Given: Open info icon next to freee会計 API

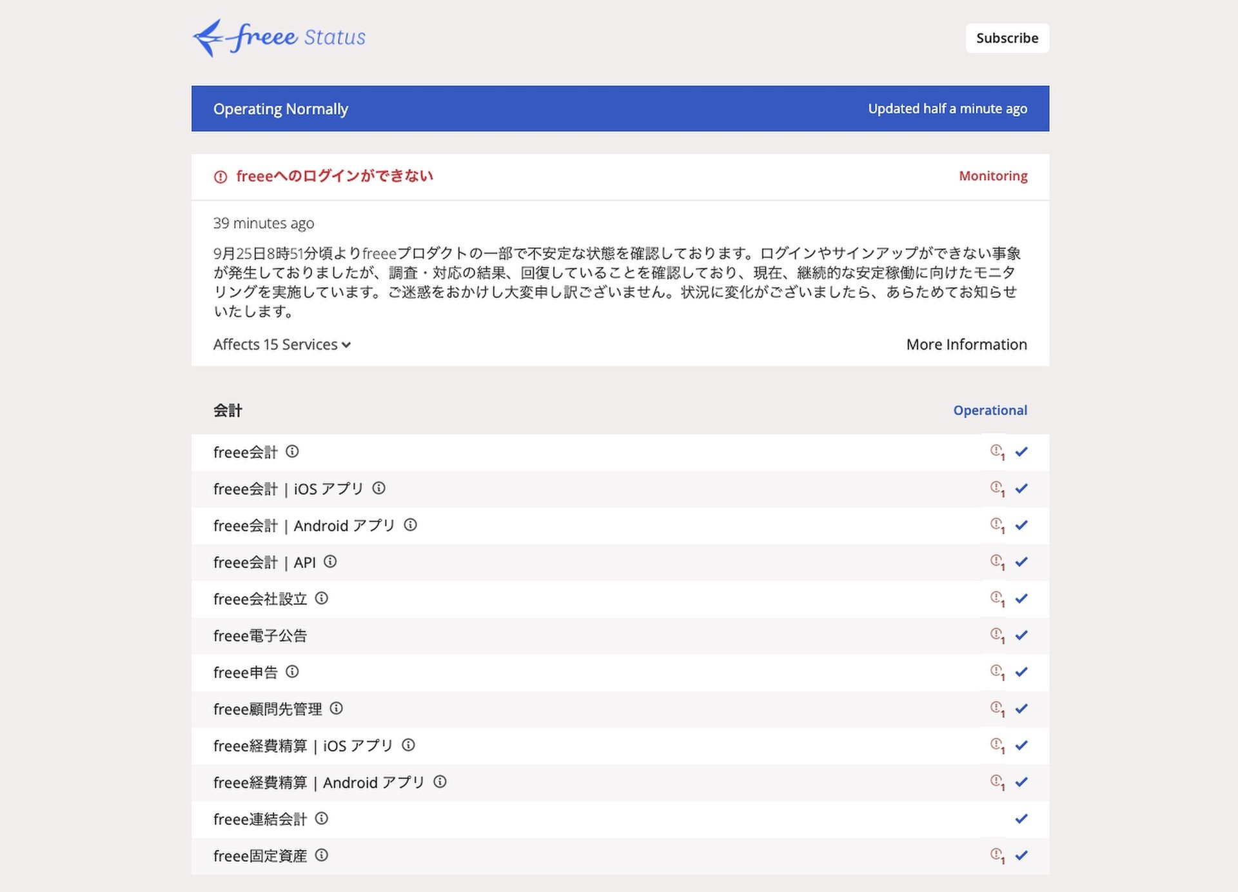Looking at the screenshot, I should coord(330,562).
